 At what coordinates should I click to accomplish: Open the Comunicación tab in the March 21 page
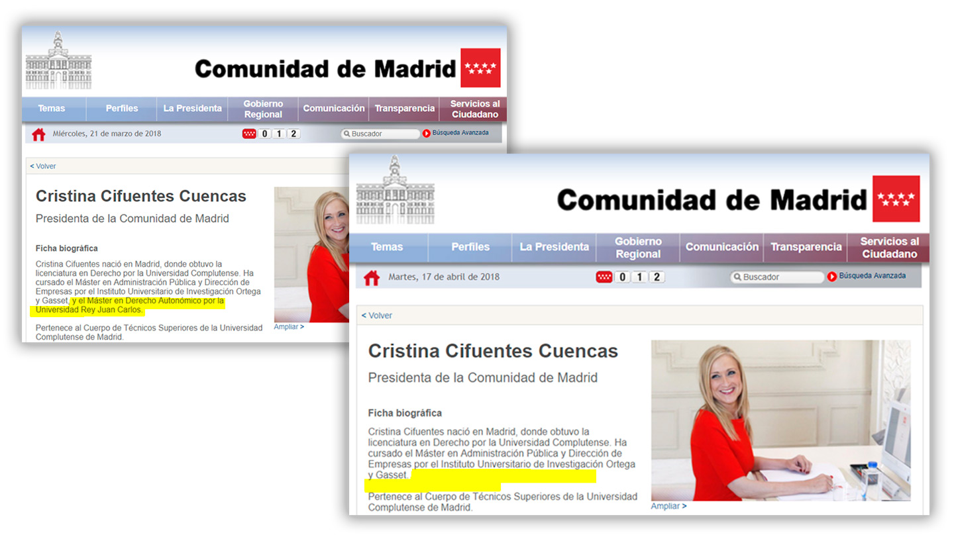tap(334, 109)
